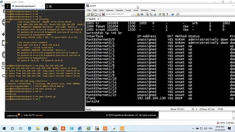The image size is (235, 132).
Task: Click the Print printer icon
Action: tap(155, 14)
